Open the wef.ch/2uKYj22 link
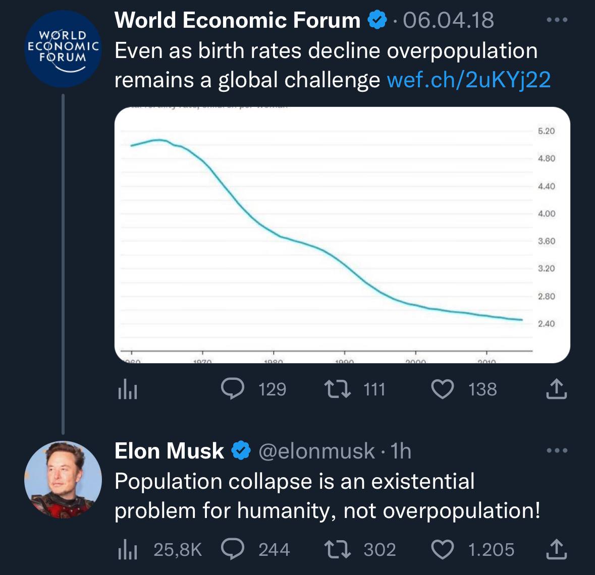 (468, 80)
